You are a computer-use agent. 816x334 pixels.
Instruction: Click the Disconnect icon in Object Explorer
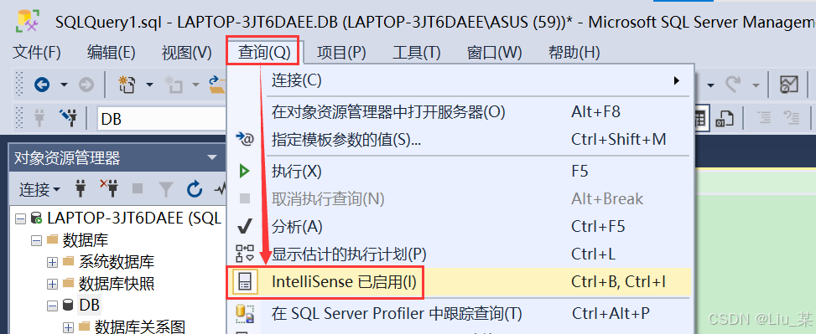109,189
